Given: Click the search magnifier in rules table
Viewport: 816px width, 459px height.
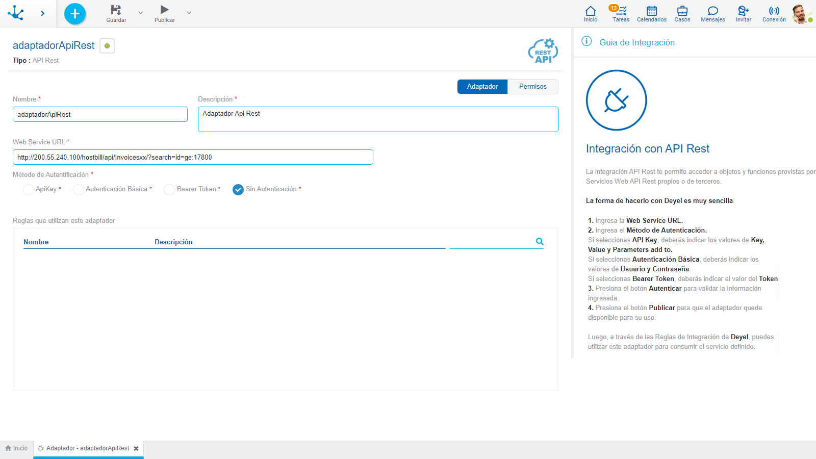Looking at the screenshot, I should coord(540,242).
